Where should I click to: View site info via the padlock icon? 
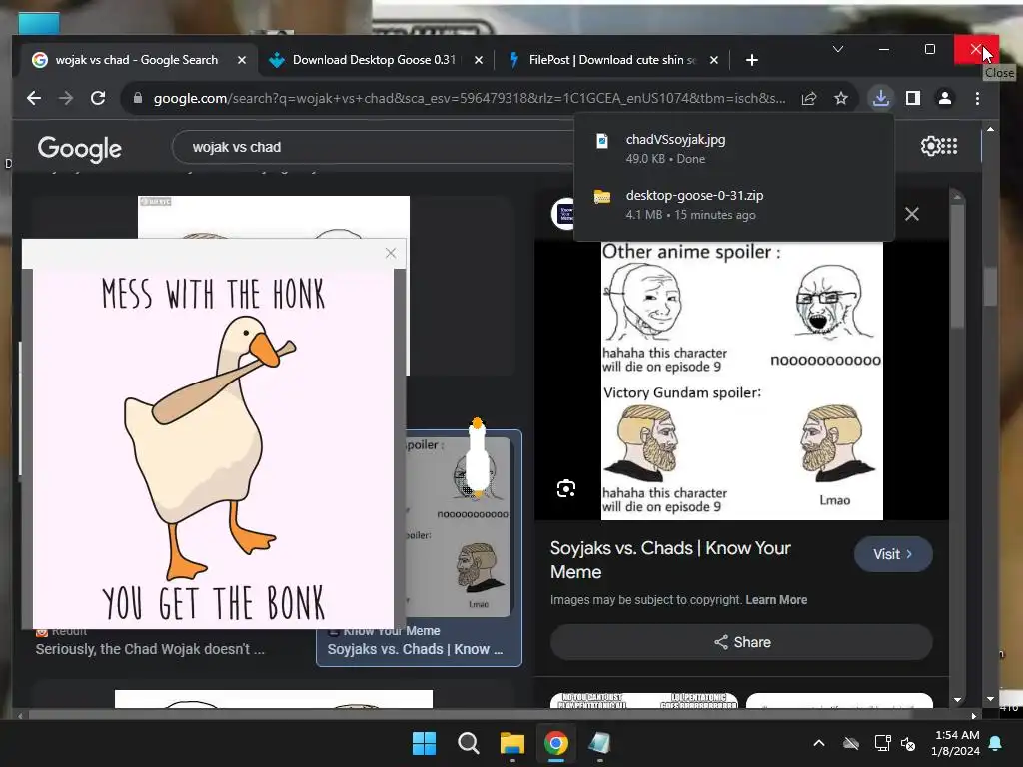click(138, 98)
